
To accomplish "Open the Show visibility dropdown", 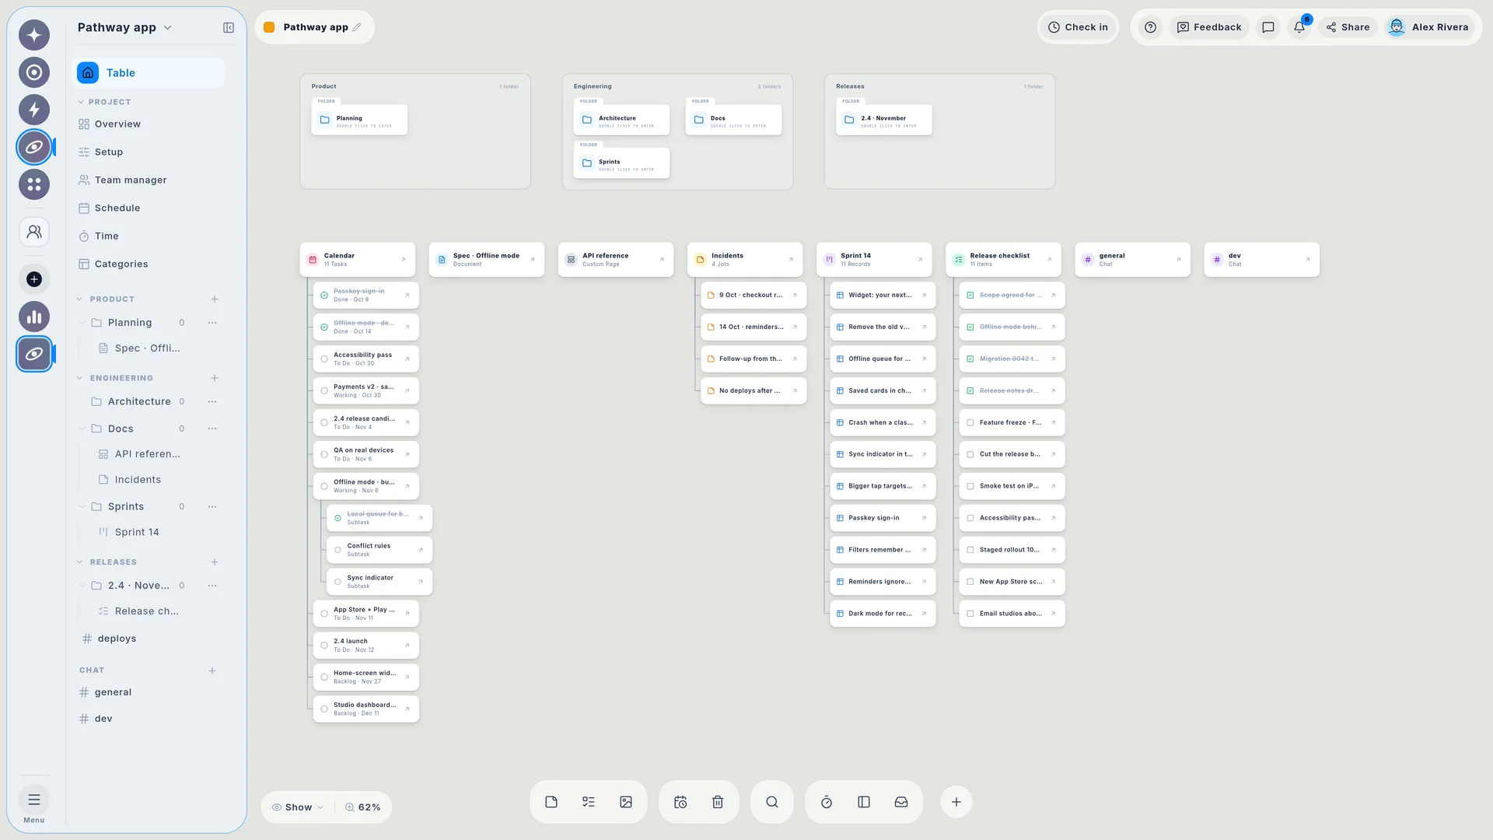I will pos(298,807).
